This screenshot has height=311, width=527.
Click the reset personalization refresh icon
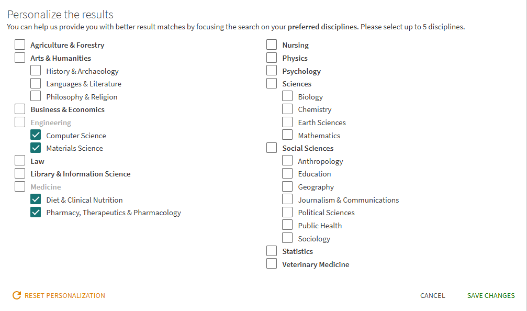pos(17,295)
